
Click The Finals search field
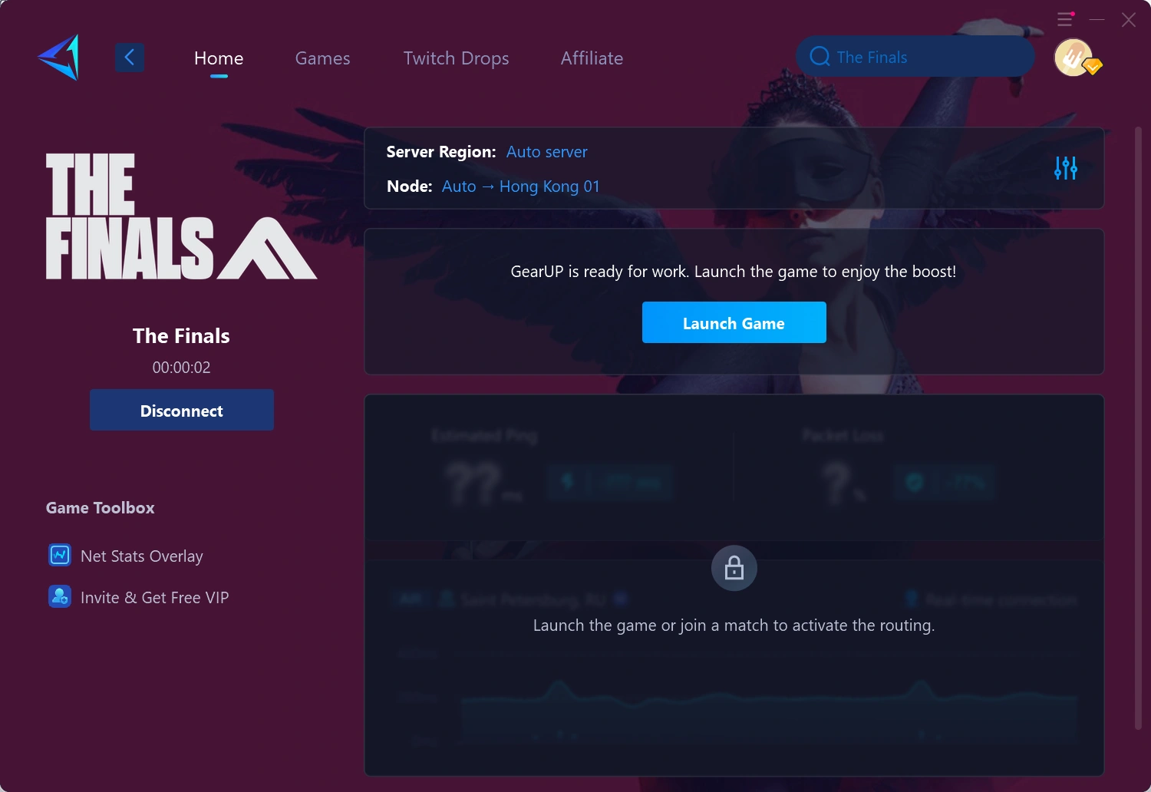pos(915,57)
